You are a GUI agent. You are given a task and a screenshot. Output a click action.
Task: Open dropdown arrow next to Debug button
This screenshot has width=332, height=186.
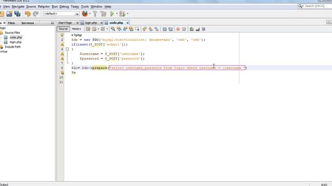pyautogui.click(x=128, y=14)
